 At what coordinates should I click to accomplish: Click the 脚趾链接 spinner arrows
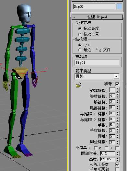(117, 142)
